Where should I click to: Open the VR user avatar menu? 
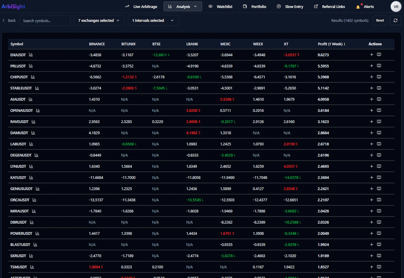pyautogui.click(x=396, y=7)
